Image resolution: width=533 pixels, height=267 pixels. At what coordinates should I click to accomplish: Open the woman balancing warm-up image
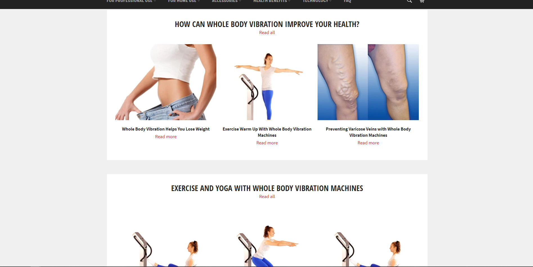[x=267, y=82]
